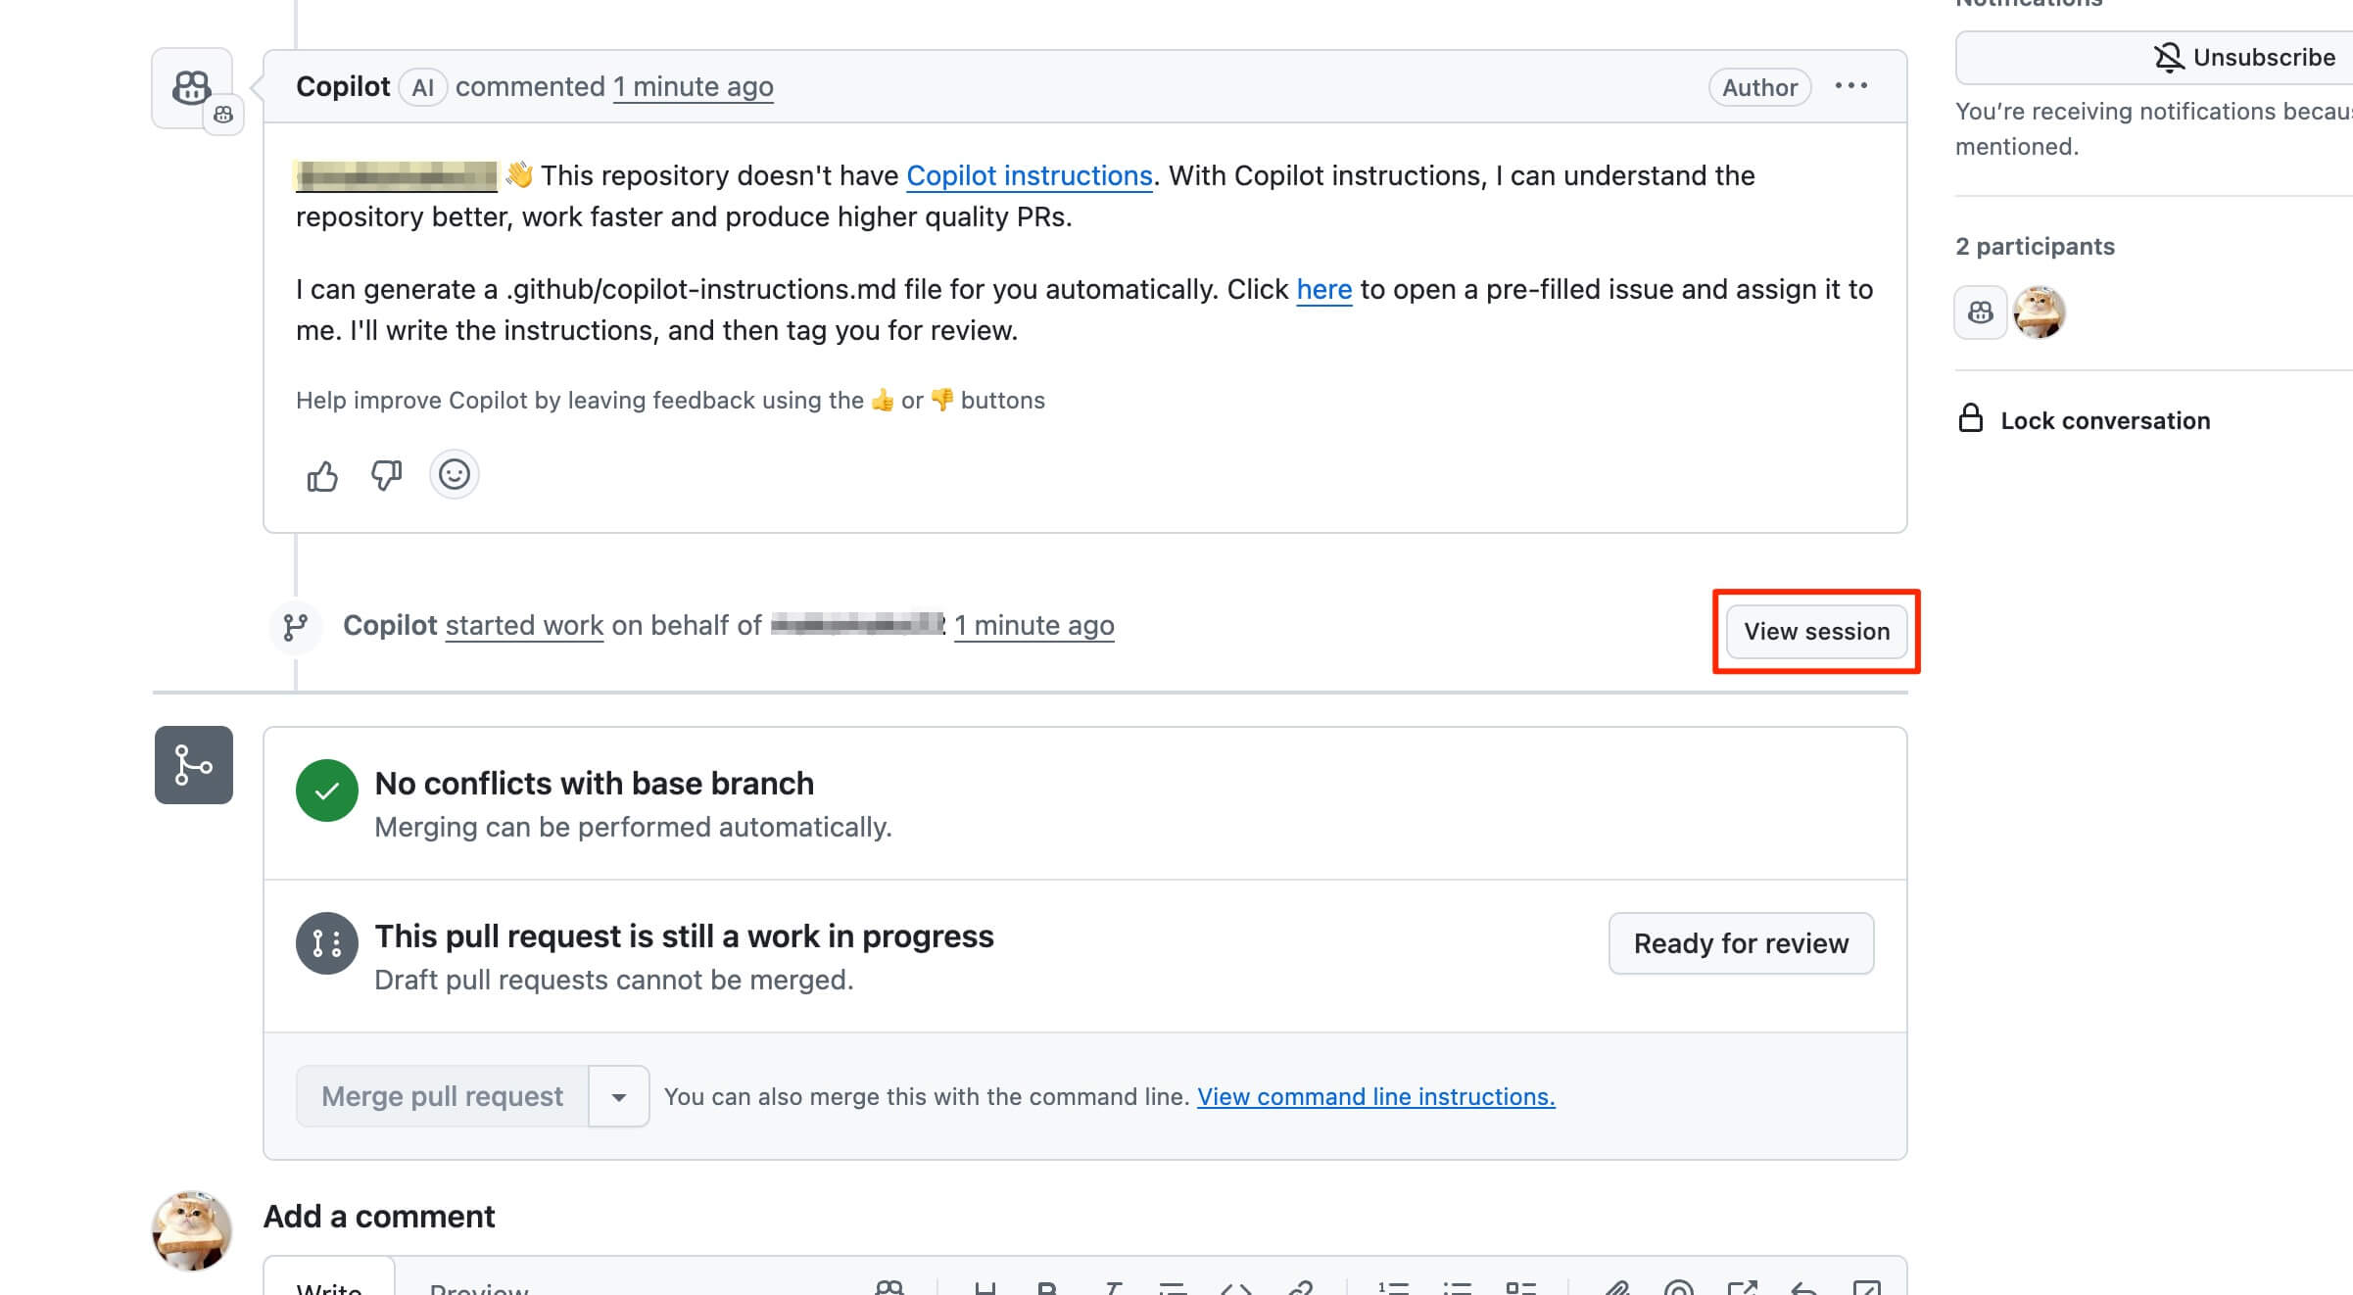Click the 'here' link for a pre-filled issue
Image resolution: width=2353 pixels, height=1295 pixels.
1323,289
